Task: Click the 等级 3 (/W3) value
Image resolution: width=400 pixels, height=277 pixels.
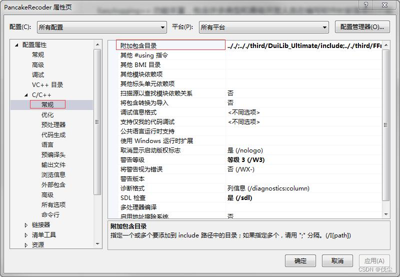Action: 246,160
